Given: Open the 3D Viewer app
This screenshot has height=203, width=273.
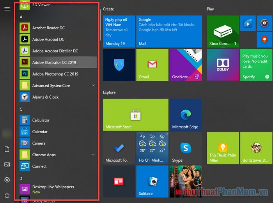Looking at the screenshot, I should [58, 5].
